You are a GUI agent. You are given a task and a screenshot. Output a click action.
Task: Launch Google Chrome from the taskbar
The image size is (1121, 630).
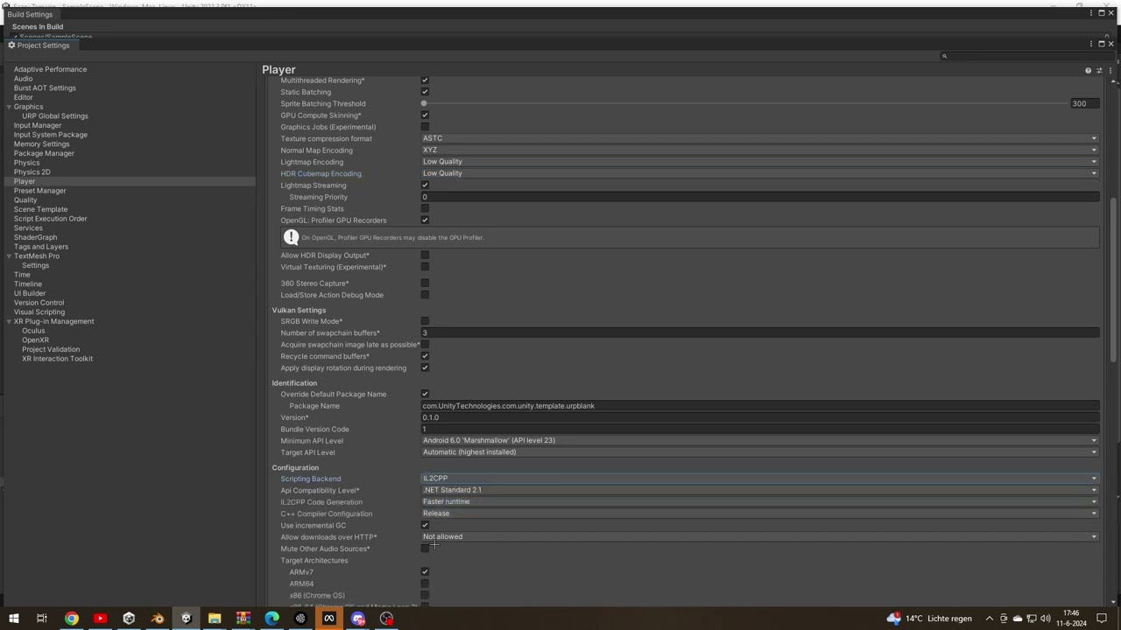72,619
